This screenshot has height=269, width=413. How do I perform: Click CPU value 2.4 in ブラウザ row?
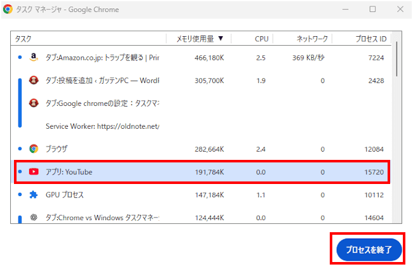261,149
